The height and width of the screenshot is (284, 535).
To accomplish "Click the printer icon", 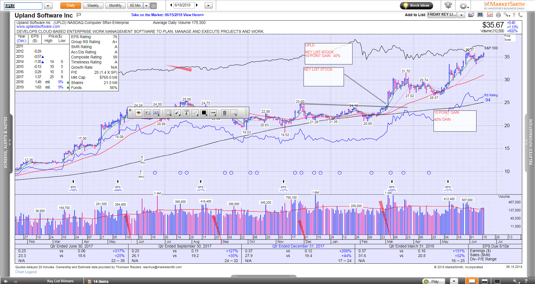I will (x=498, y=15).
